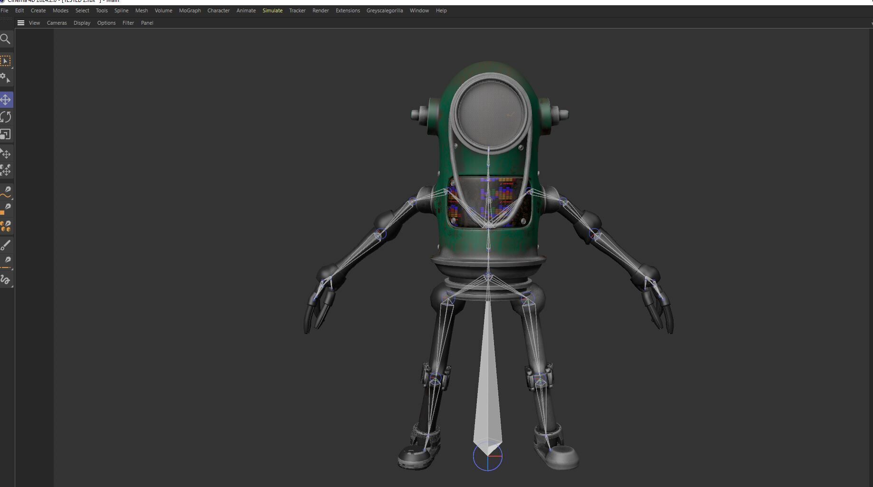873x487 pixels.
Task: Open the Tracker menu
Action: tap(297, 10)
